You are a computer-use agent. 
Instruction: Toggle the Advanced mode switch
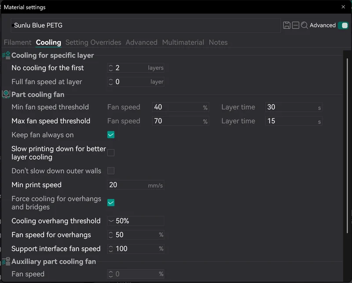[344, 25]
